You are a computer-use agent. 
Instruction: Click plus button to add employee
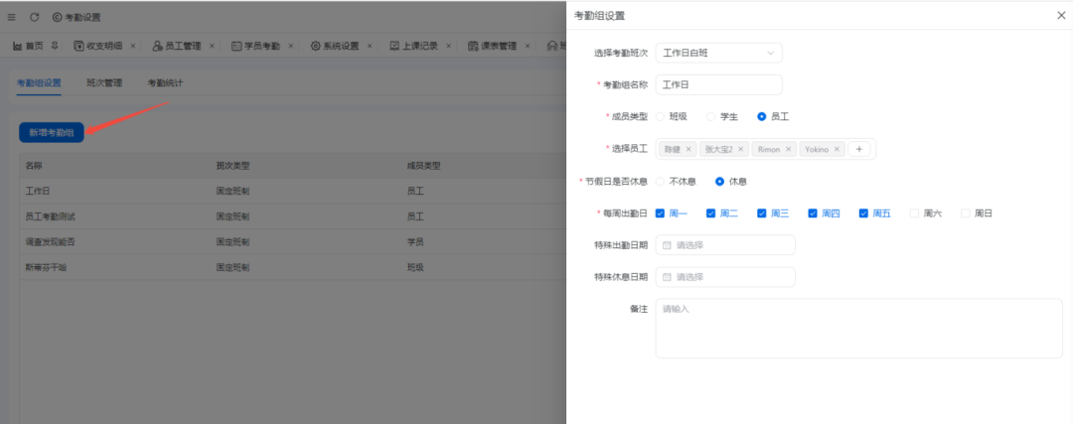pos(859,149)
